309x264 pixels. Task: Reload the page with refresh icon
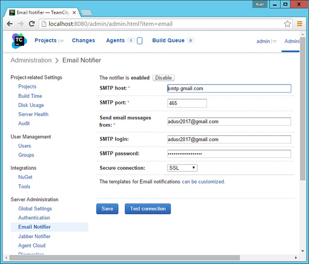[32, 24]
